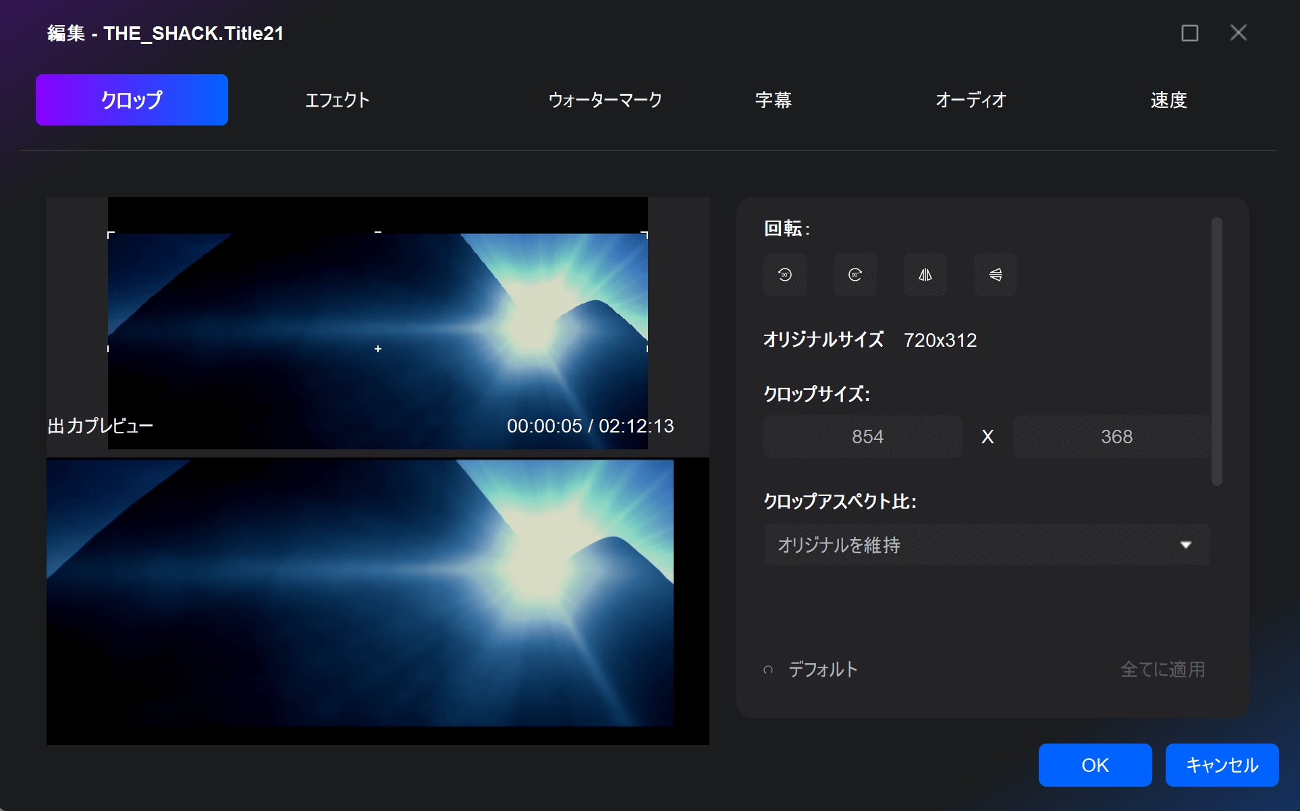Flip video vertically
Viewport: 1300px width, 811px height.
pos(995,275)
